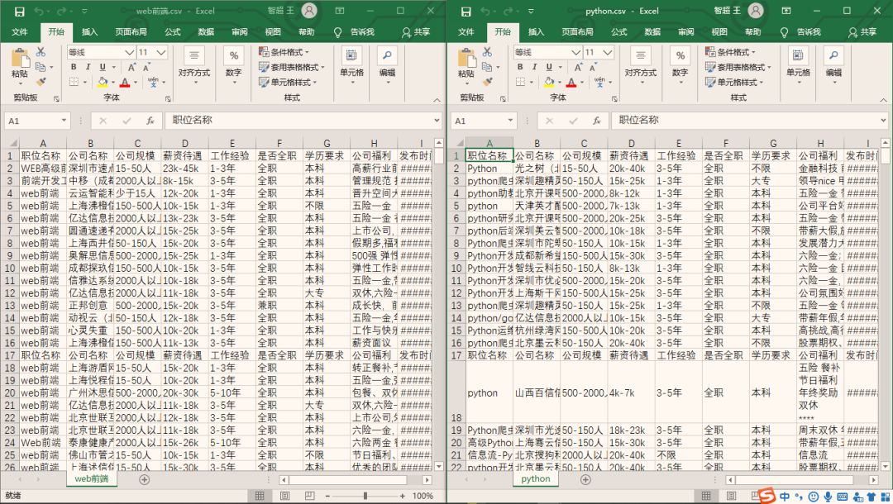
Task: Click the percent style icon in 数字 group
Action: 234,55
